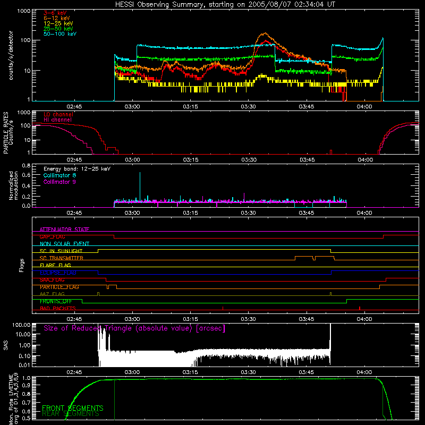This screenshot has height=425, width=425.
Task: Click the REAR SEGMENTS legend label
Action: pyautogui.click(x=71, y=414)
